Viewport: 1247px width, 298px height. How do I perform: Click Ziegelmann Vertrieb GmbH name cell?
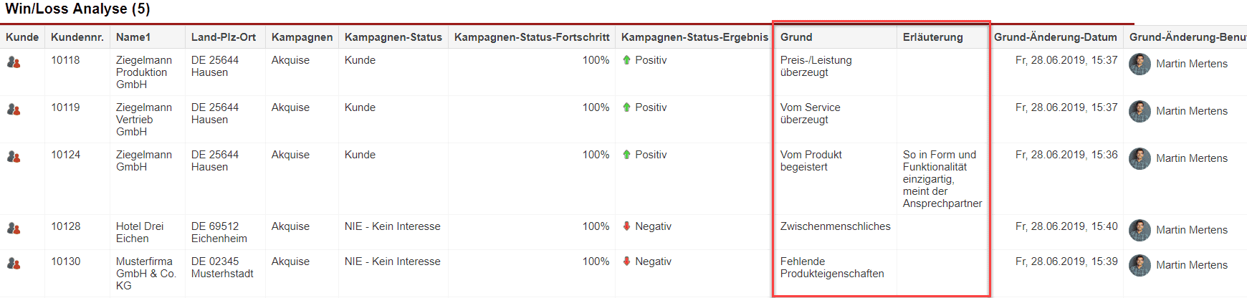click(x=144, y=120)
